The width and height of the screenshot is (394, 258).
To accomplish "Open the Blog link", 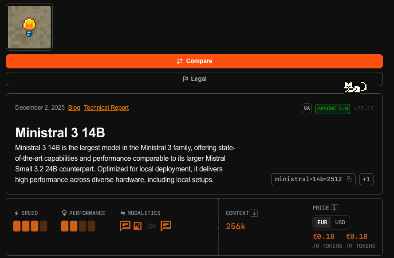I will tap(74, 107).
